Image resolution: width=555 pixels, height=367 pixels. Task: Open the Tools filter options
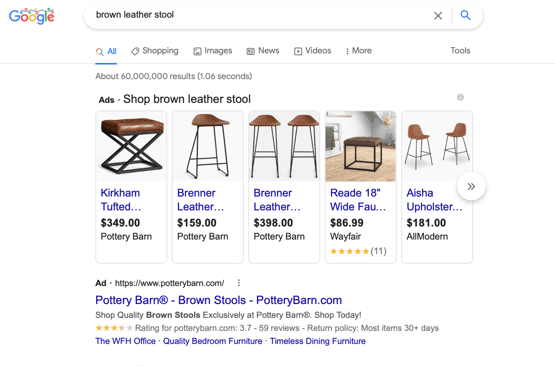click(460, 51)
